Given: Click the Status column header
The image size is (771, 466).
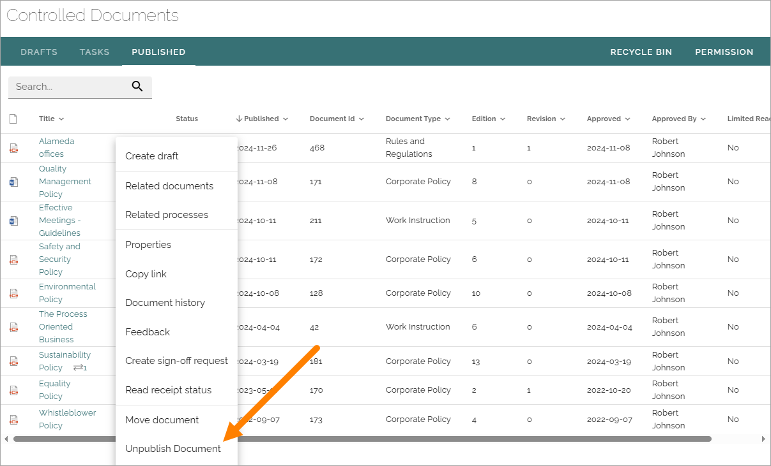Looking at the screenshot, I should pyautogui.click(x=187, y=119).
